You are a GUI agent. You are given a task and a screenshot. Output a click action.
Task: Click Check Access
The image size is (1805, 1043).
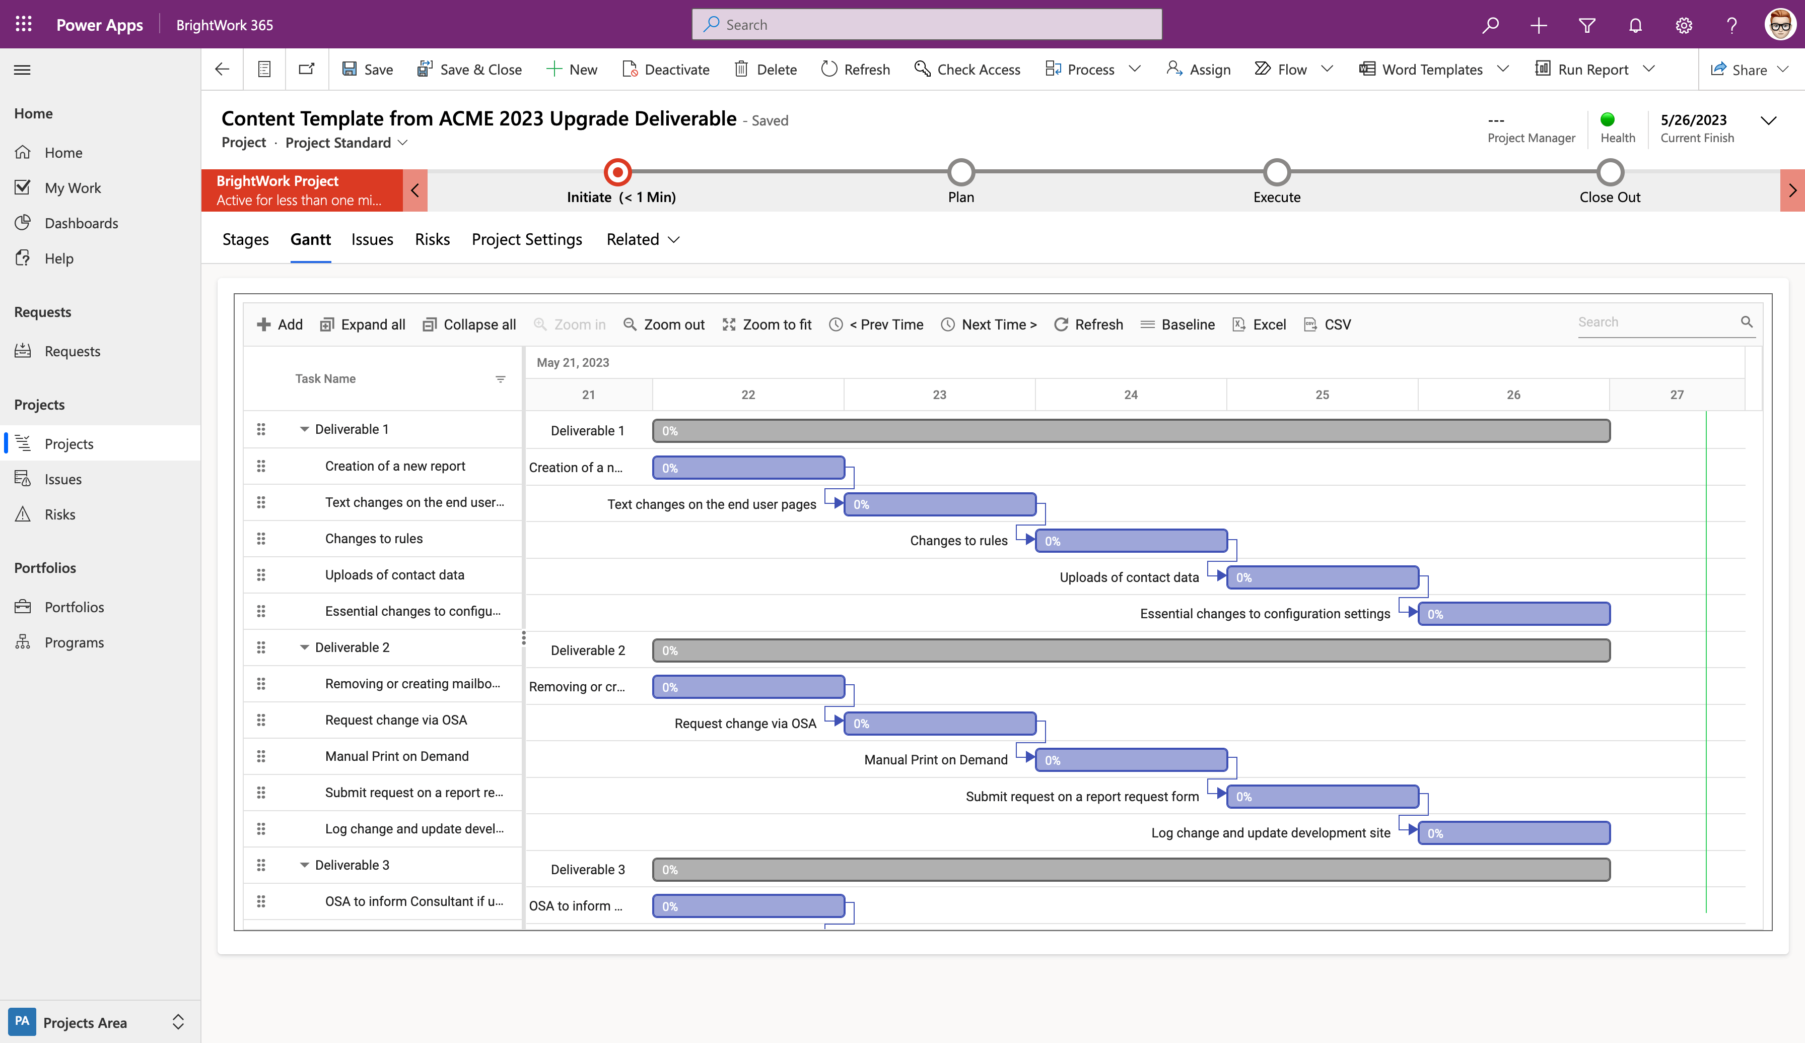pos(967,70)
